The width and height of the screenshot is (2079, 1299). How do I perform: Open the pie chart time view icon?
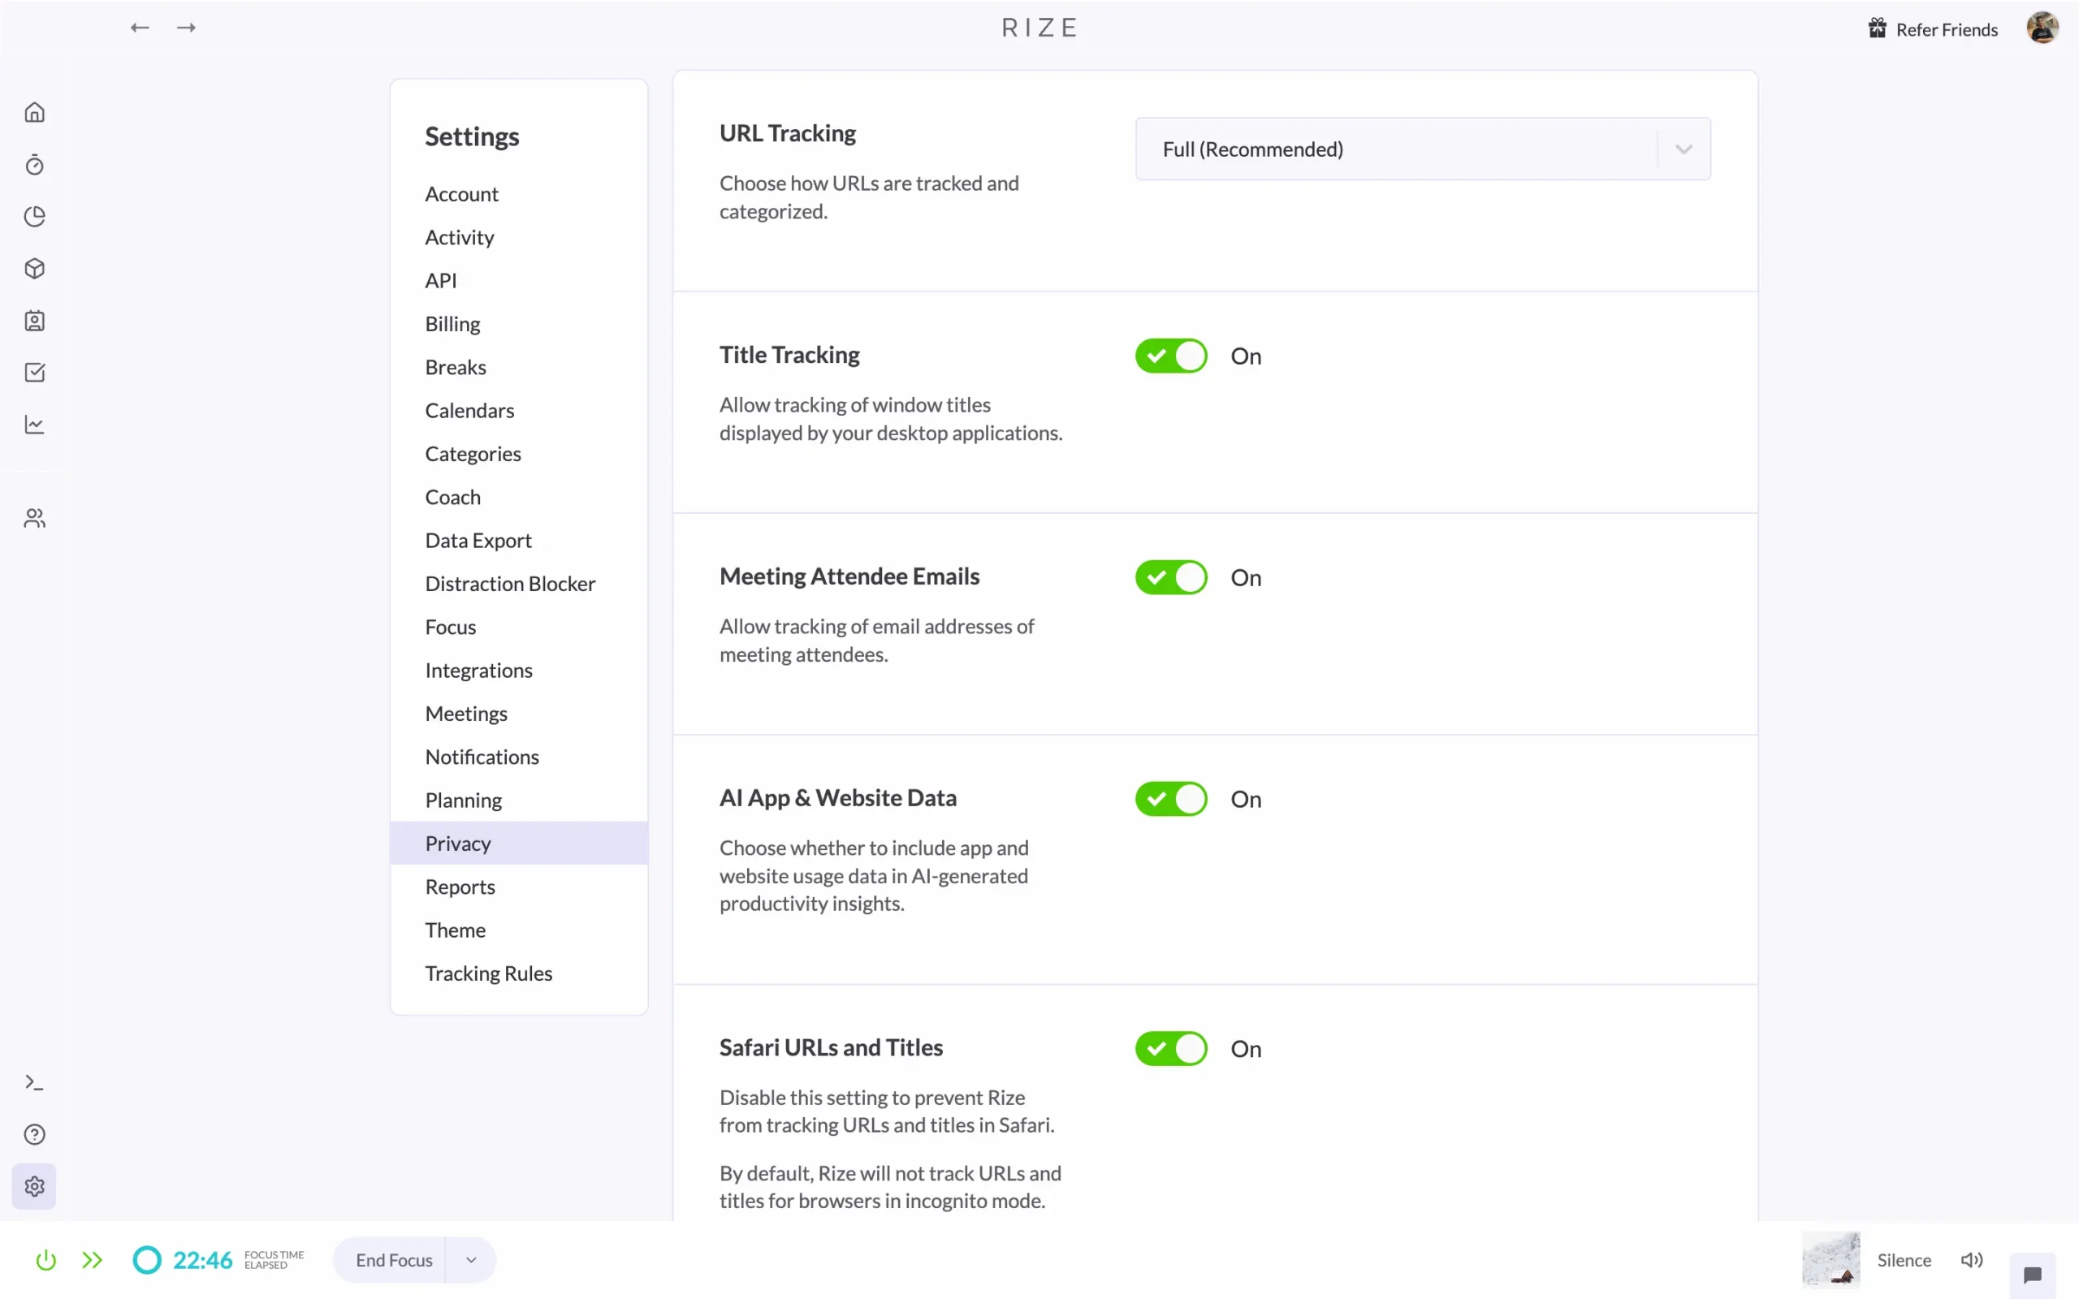pyautogui.click(x=34, y=217)
